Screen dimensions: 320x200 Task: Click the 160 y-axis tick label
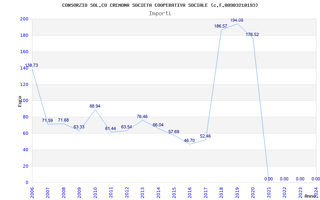pos(24,52)
